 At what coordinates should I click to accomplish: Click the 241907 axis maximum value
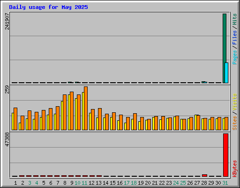[x=7, y=21]
